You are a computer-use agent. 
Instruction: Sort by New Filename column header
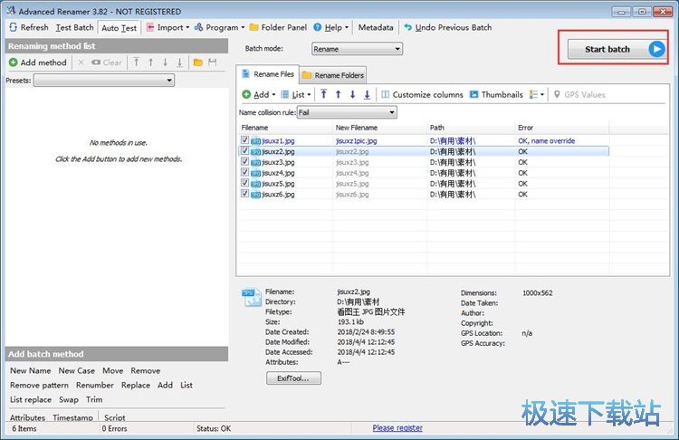(356, 128)
